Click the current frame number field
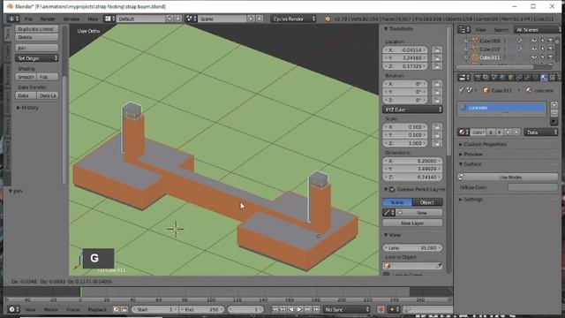Viewport: 565px width, 318px height. tap(245, 309)
